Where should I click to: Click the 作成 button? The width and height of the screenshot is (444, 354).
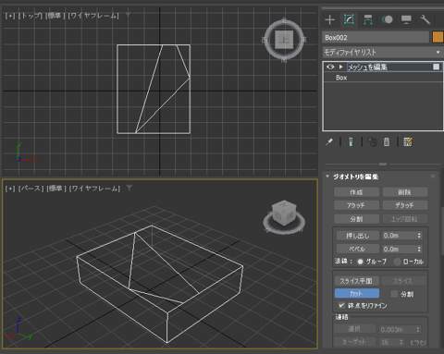point(356,192)
